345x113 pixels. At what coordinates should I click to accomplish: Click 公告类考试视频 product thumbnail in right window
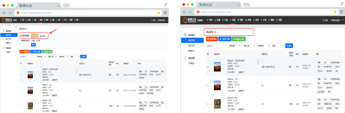pyautogui.click(x=218, y=67)
